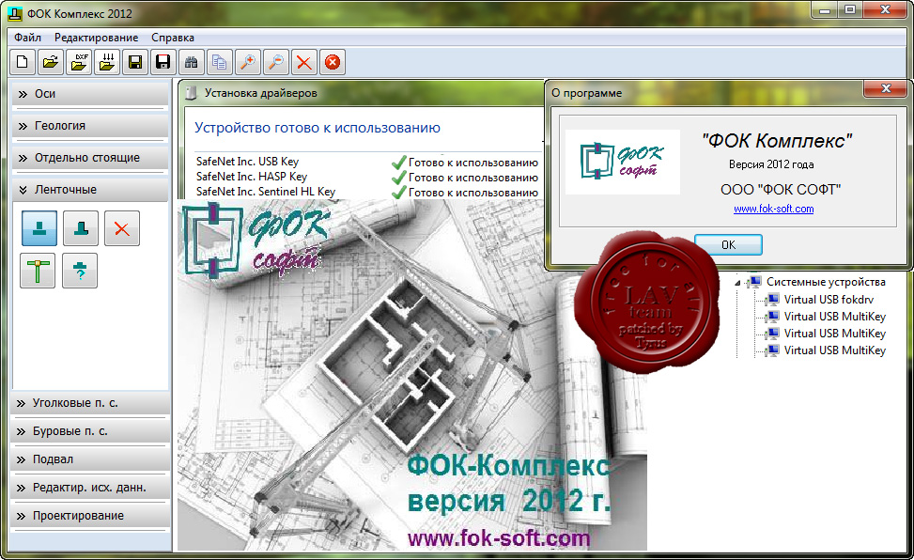
Task: Expand the Проектирование section
Action: 90,516
